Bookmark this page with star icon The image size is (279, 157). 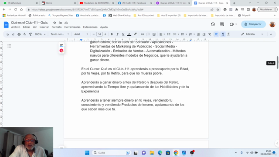tap(218, 10)
